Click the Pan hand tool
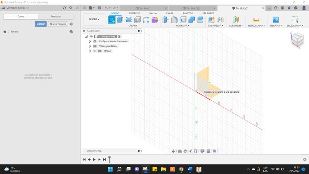This screenshot has width=309, height=174. click(x=185, y=151)
